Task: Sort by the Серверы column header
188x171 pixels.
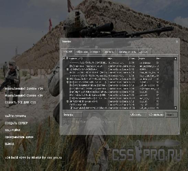Action: (88, 58)
